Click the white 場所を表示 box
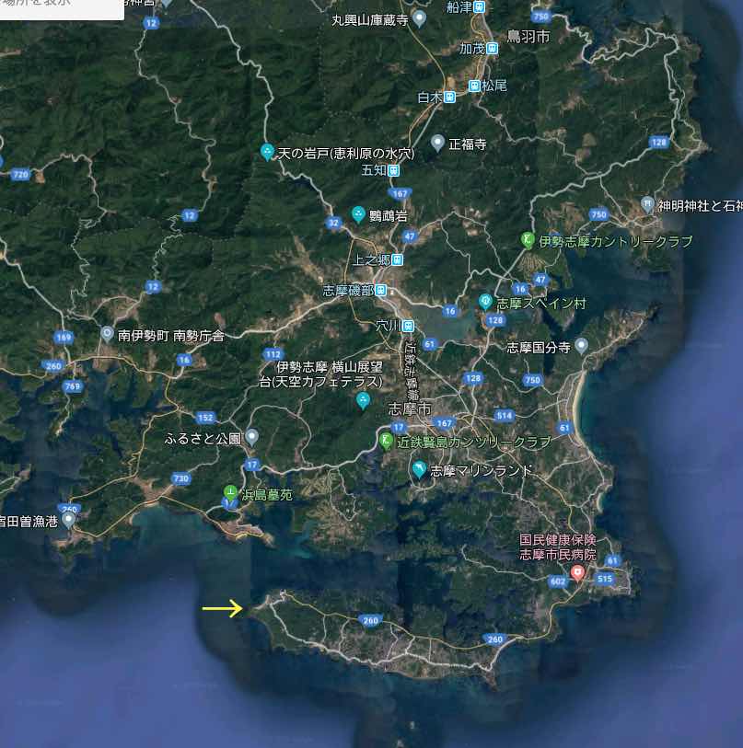This screenshot has width=743, height=748. point(61,7)
